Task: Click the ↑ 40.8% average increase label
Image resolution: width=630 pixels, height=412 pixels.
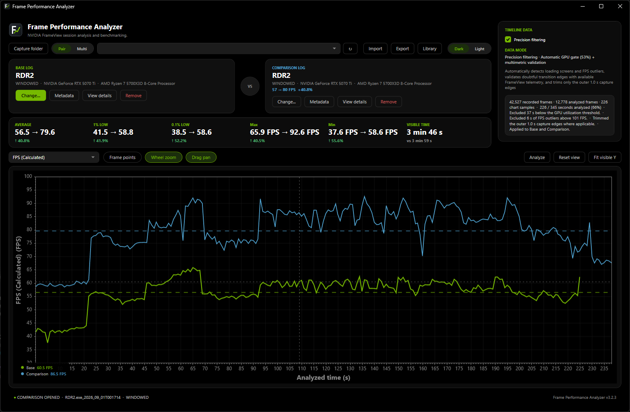Action: tap(22, 141)
